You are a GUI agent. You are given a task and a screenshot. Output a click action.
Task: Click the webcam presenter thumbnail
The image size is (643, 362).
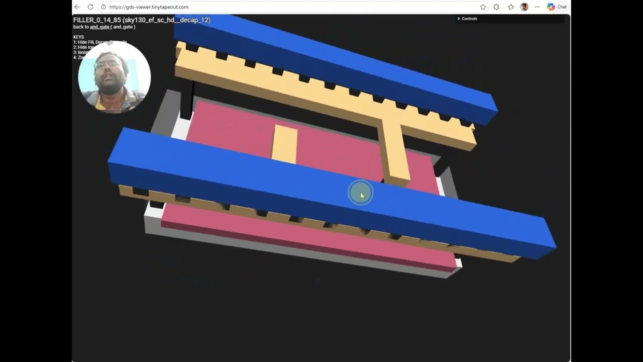tap(115, 76)
